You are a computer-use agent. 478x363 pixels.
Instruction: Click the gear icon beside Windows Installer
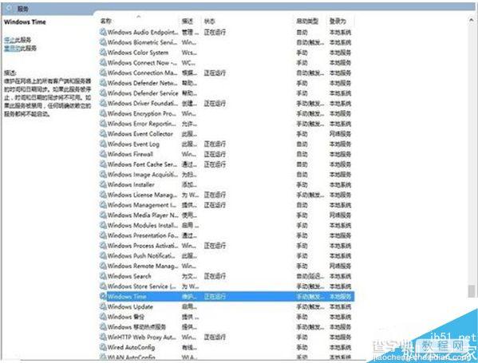click(103, 184)
